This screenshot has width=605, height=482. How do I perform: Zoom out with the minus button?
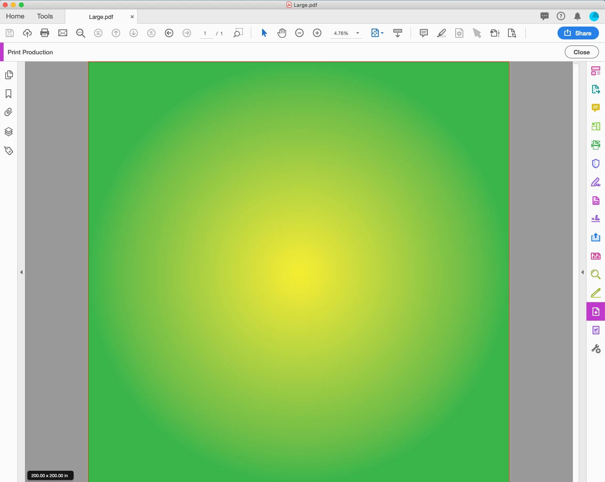pos(299,33)
